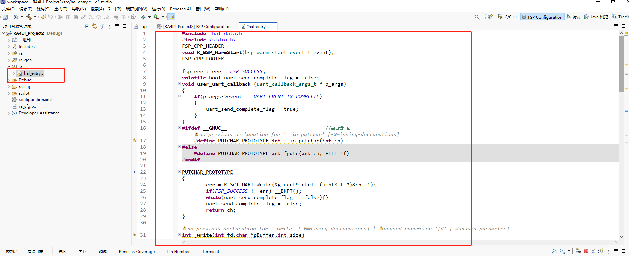Open the Search magnifier icon
629x256 pixels.
click(477, 17)
